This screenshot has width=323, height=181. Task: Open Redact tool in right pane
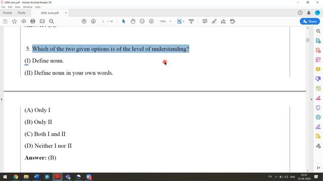pos(318,98)
